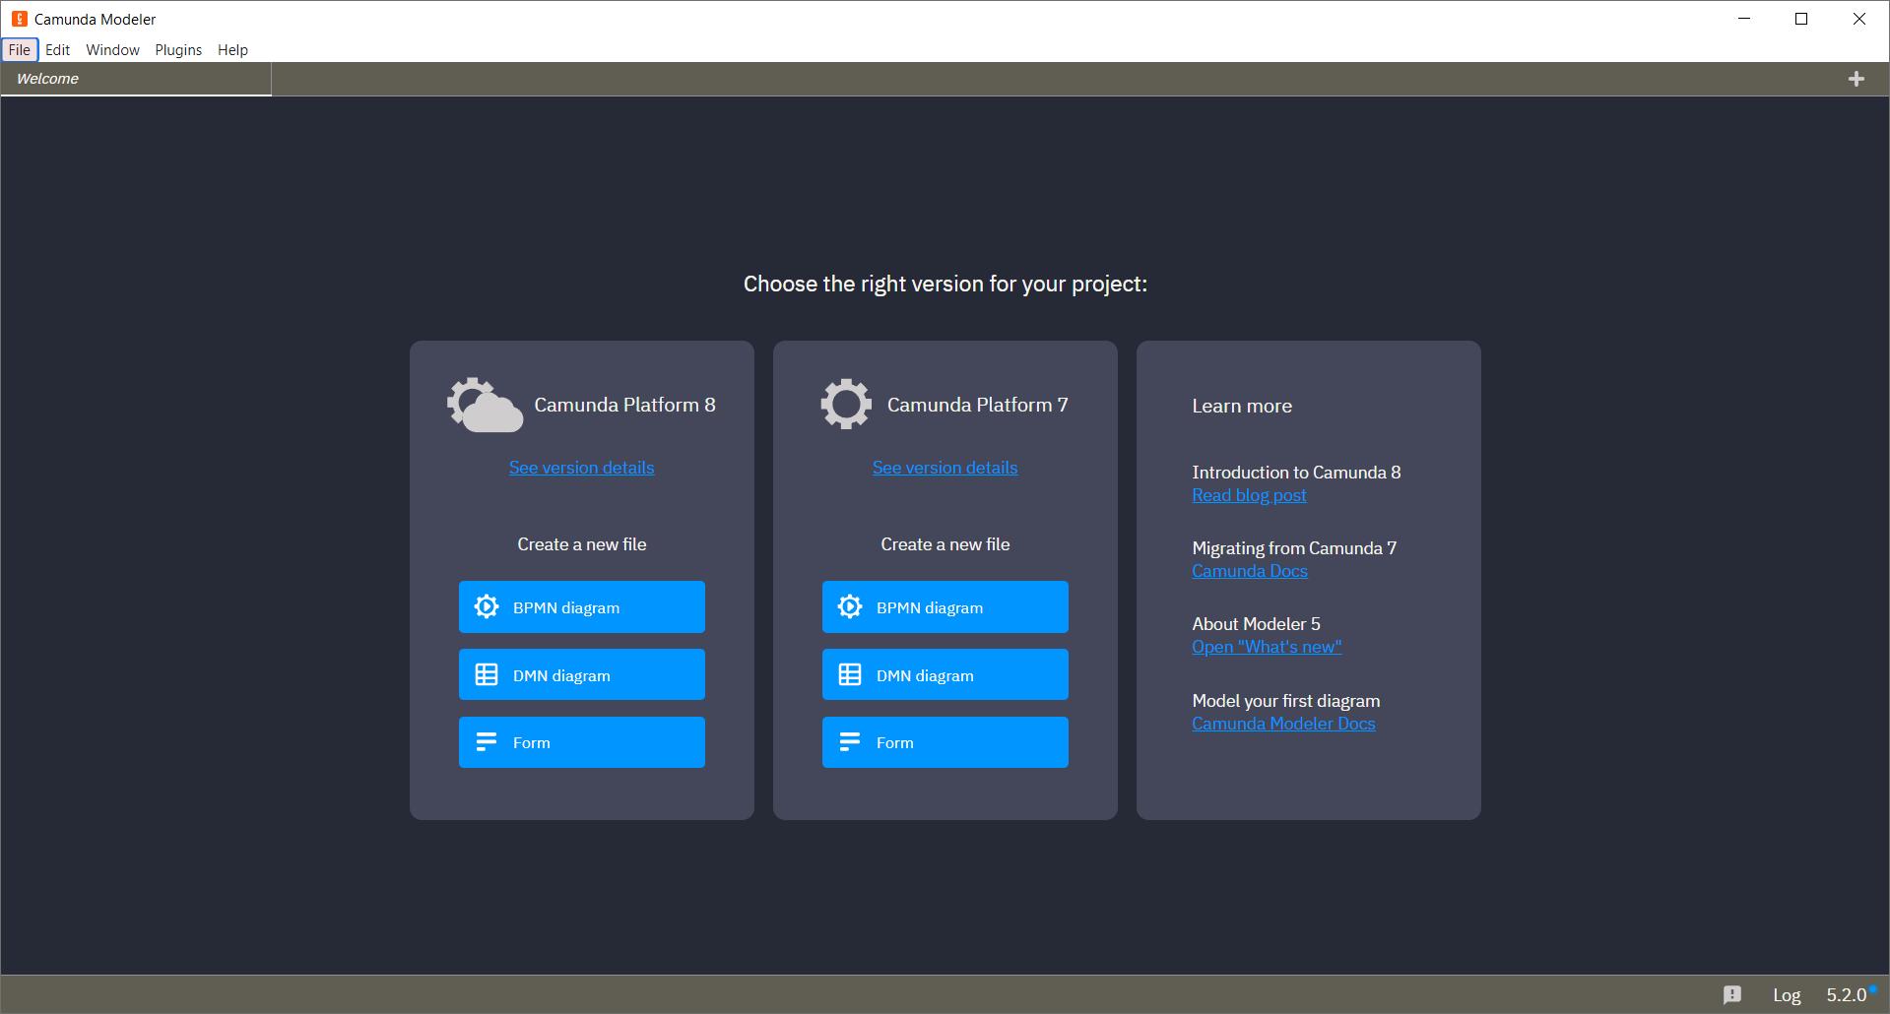Click the DMN table icon under Platform 8
1890x1014 pixels.
(x=487, y=674)
